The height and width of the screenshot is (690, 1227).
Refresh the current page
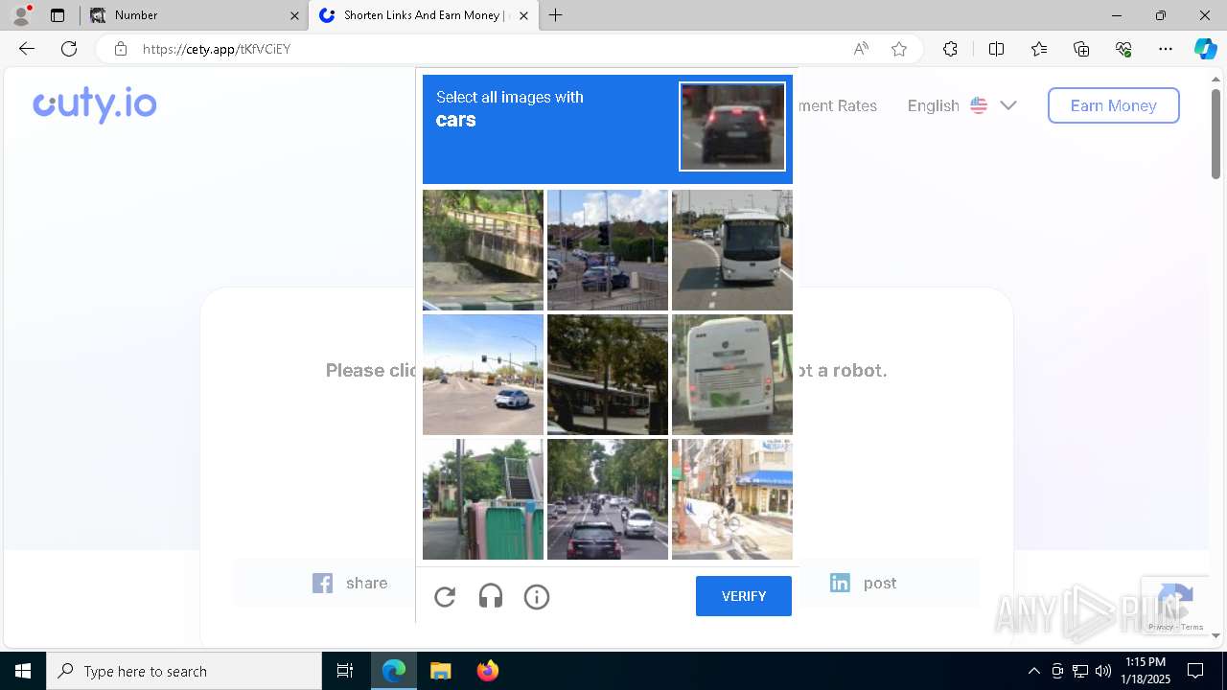(x=69, y=49)
